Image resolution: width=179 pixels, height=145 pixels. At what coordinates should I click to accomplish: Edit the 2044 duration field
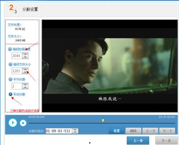[x=17, y=56]
